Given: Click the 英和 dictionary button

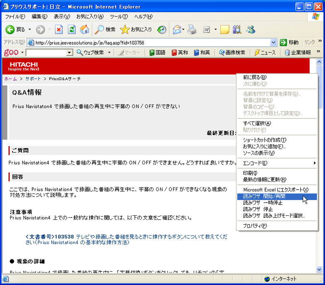Looking at the screenshot, I should pos(180,53).
